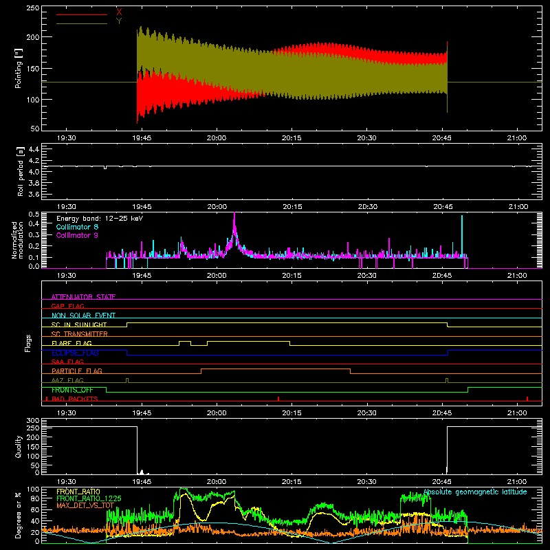This screenshot has width=550, height=550.
Task: Click the Absolute geomagnetic latitude label
Action: [475, 492]
